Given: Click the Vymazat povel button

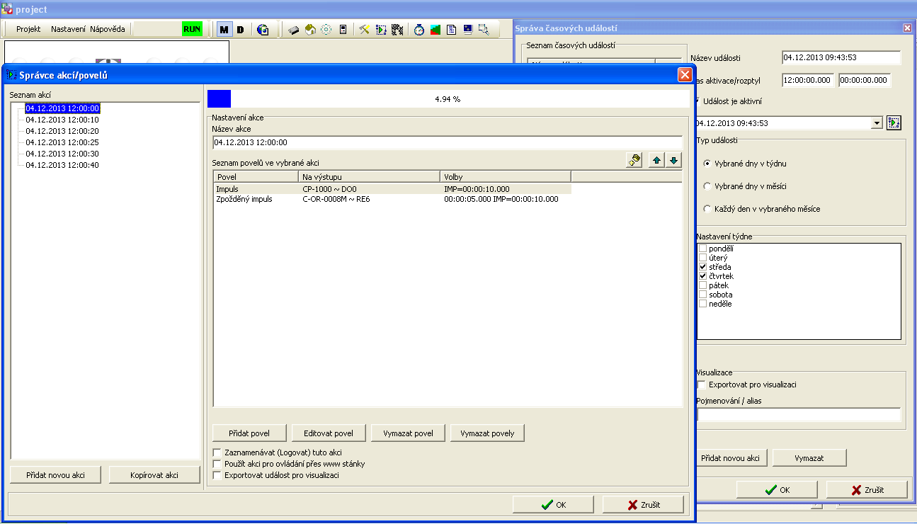Looking at the screenshot, I should (408, 433).
